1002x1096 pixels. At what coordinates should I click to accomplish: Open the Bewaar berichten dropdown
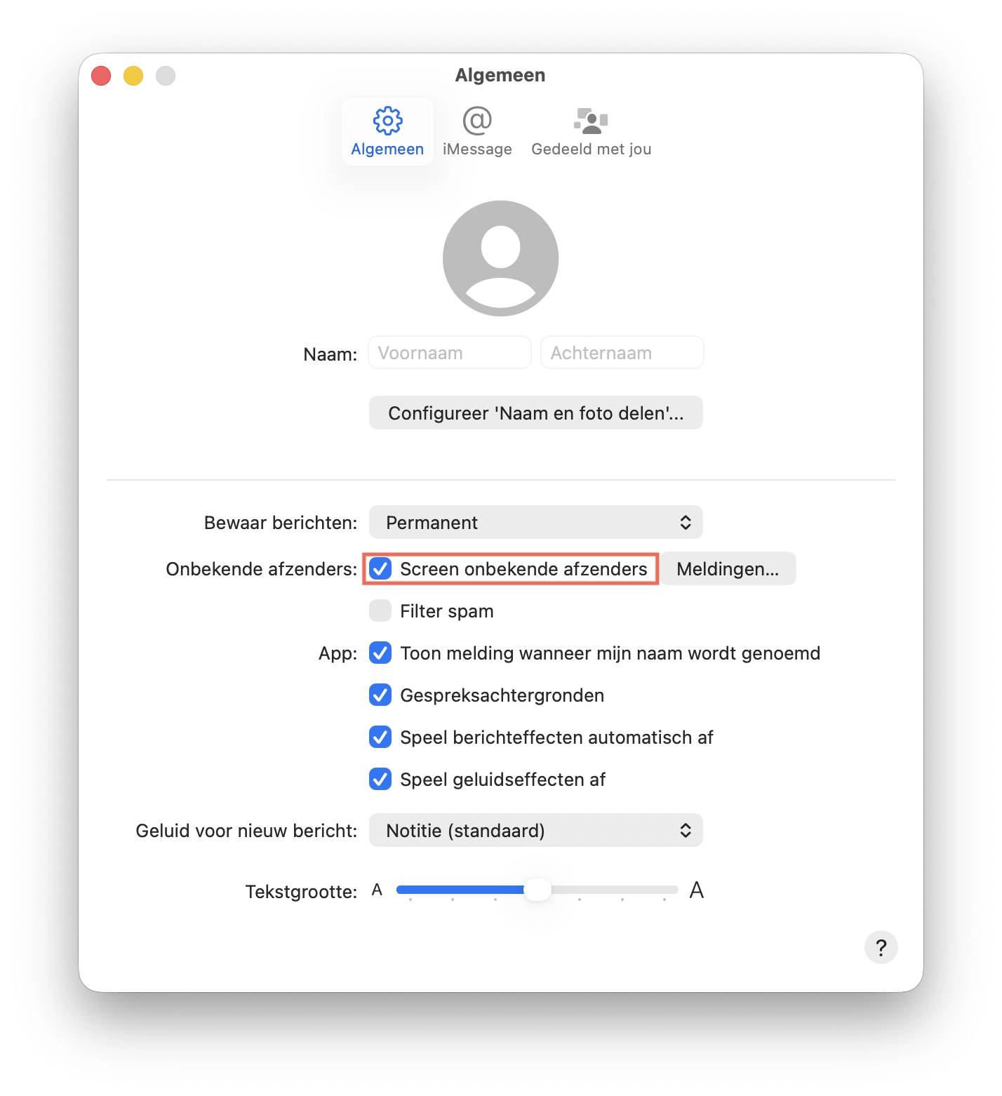click(535, 523)
